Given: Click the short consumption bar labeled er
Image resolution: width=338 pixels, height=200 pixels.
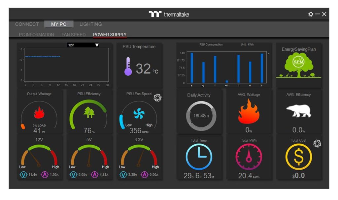Looking at the screenshot, I should click(x=227, y=81).
